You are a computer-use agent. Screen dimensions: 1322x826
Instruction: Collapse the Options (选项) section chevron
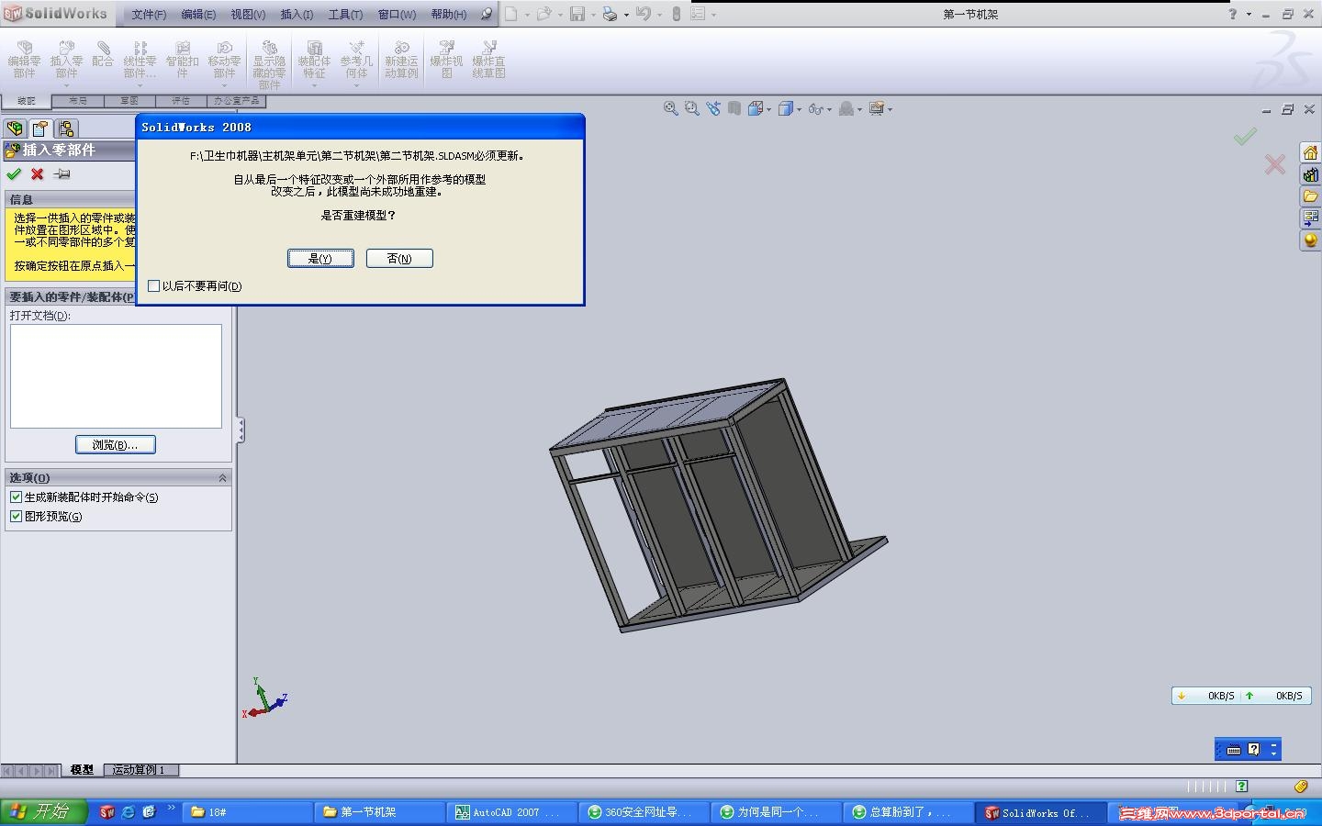tap(222, 478)
